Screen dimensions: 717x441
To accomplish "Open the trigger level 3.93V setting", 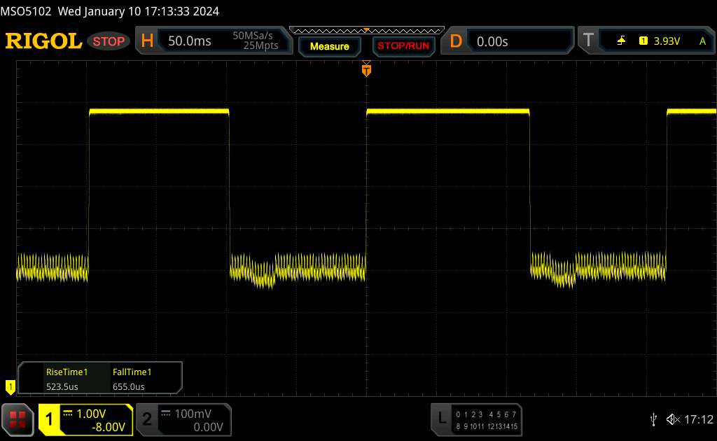I will 667,41.
